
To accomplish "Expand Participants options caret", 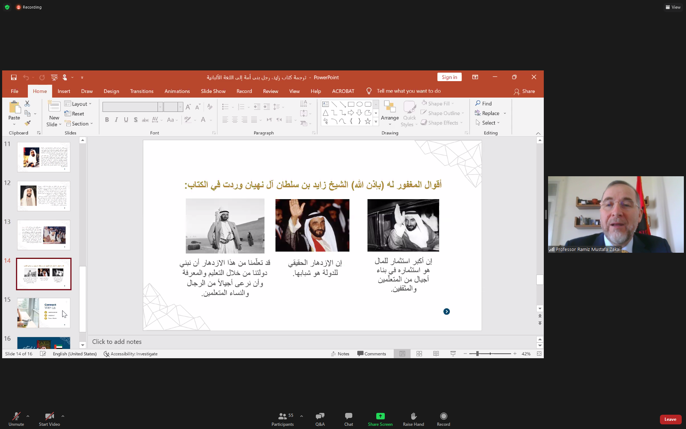I will tap(302, 416).
